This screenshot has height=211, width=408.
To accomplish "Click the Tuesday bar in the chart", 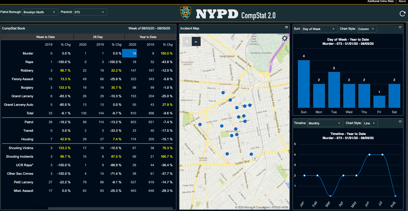I will 334,90.
